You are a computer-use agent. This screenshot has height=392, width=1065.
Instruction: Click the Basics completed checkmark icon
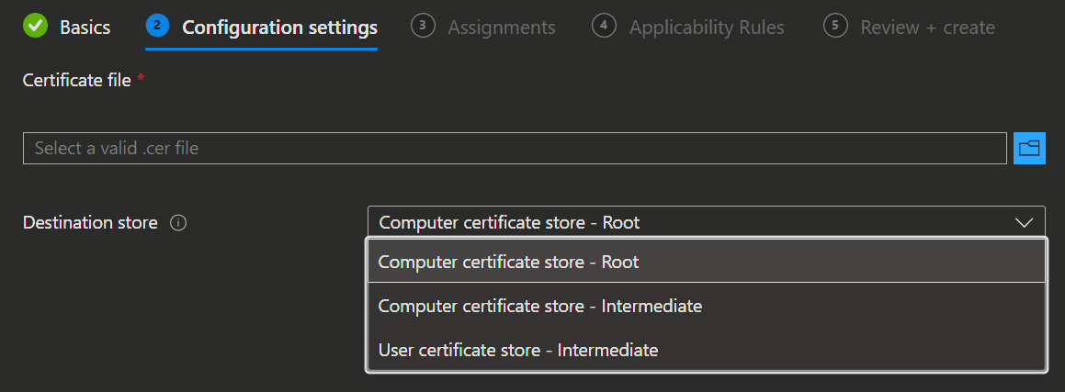point(35,27)
